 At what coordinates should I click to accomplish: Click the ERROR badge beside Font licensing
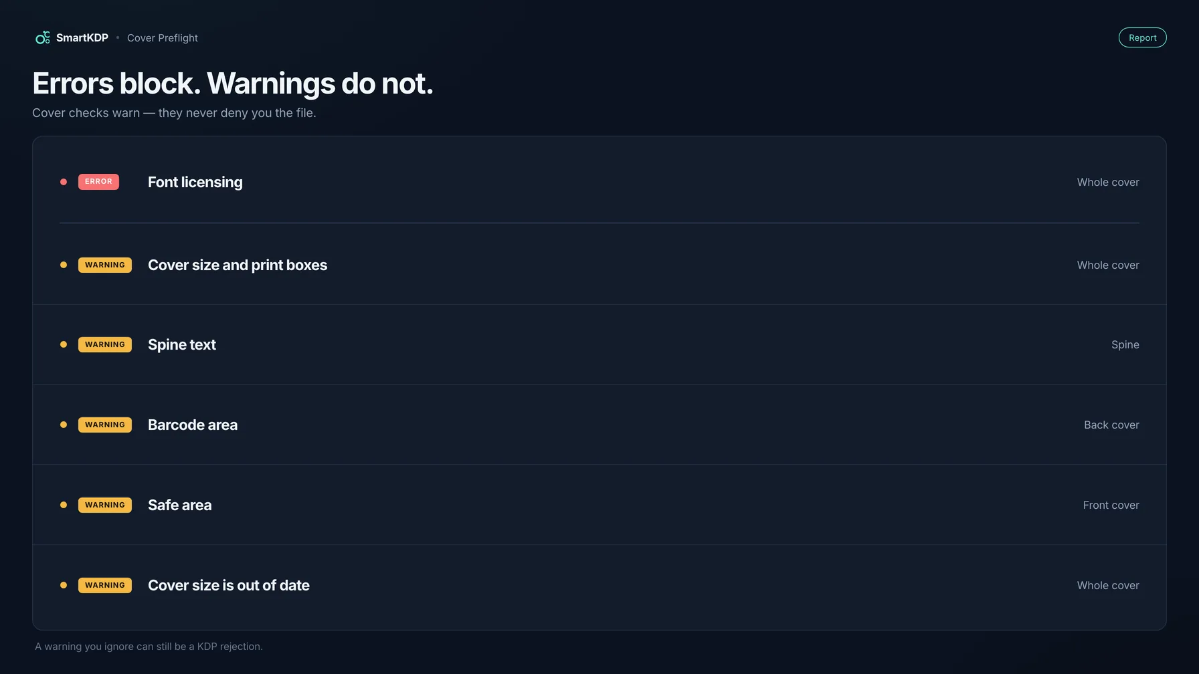coord(98,182)
